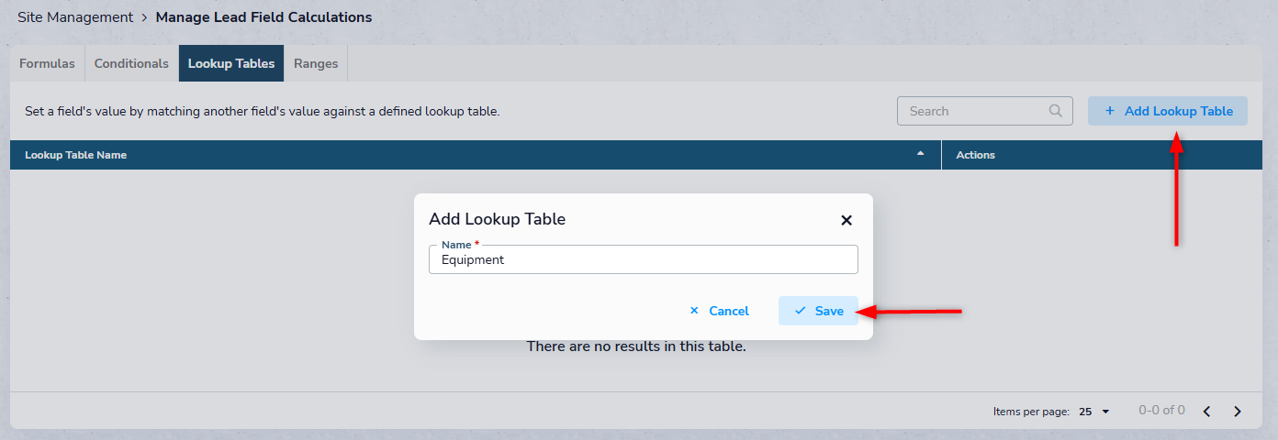Click the search magnifier icon

(1056, 111)
